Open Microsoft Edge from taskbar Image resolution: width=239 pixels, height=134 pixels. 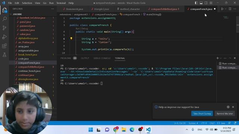(x=132, y=130)
